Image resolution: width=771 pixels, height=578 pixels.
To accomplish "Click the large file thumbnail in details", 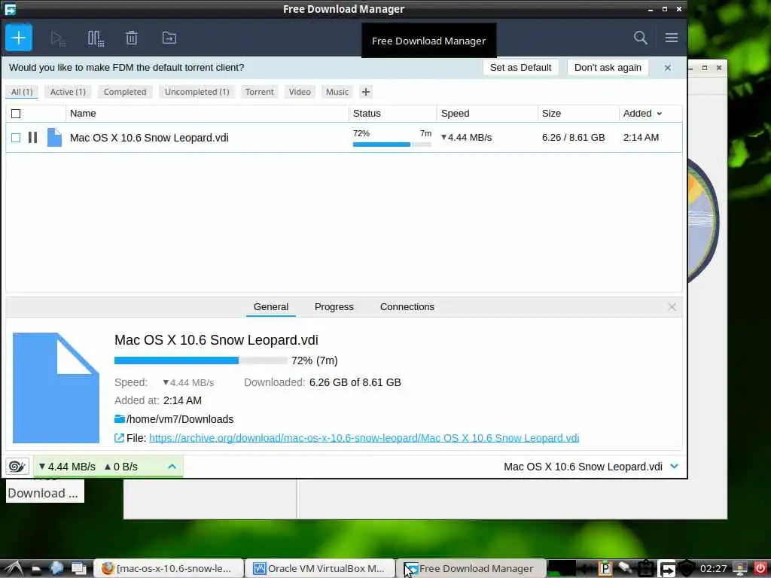I will (56, 388).
